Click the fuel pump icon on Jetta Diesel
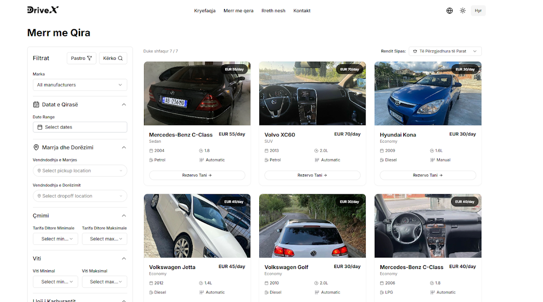The image size is (543, 302). coord(151,292)
